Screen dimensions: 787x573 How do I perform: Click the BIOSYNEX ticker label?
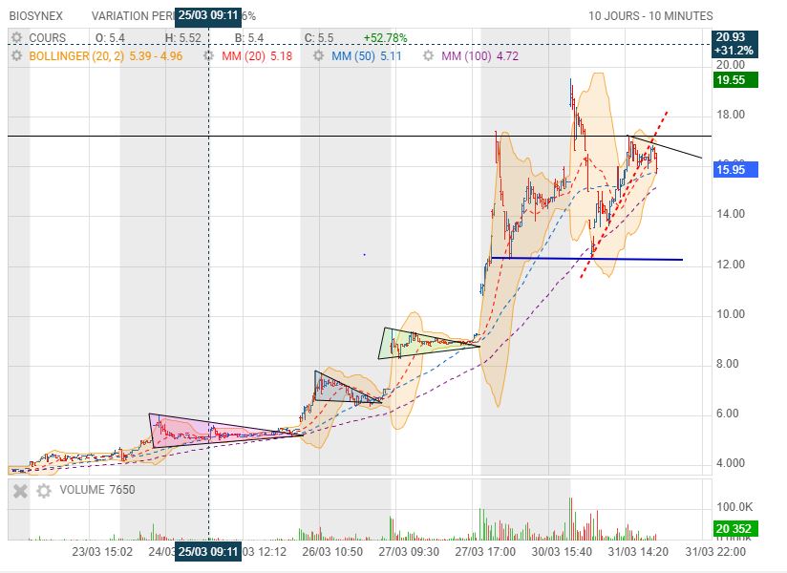click(x=36, y=16)
